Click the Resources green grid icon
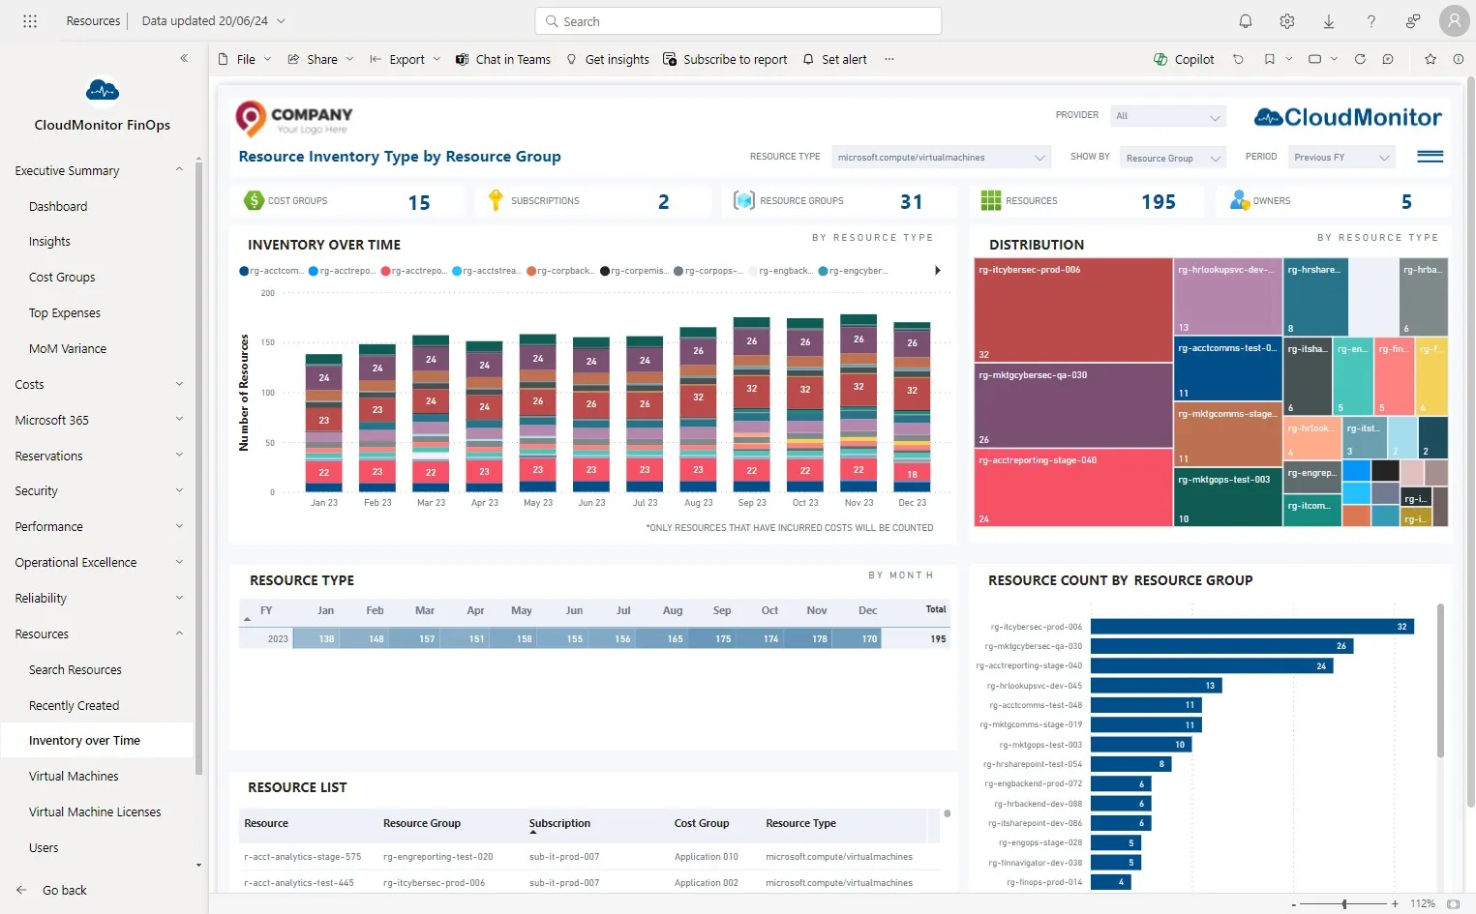 [x=991, y=200]
